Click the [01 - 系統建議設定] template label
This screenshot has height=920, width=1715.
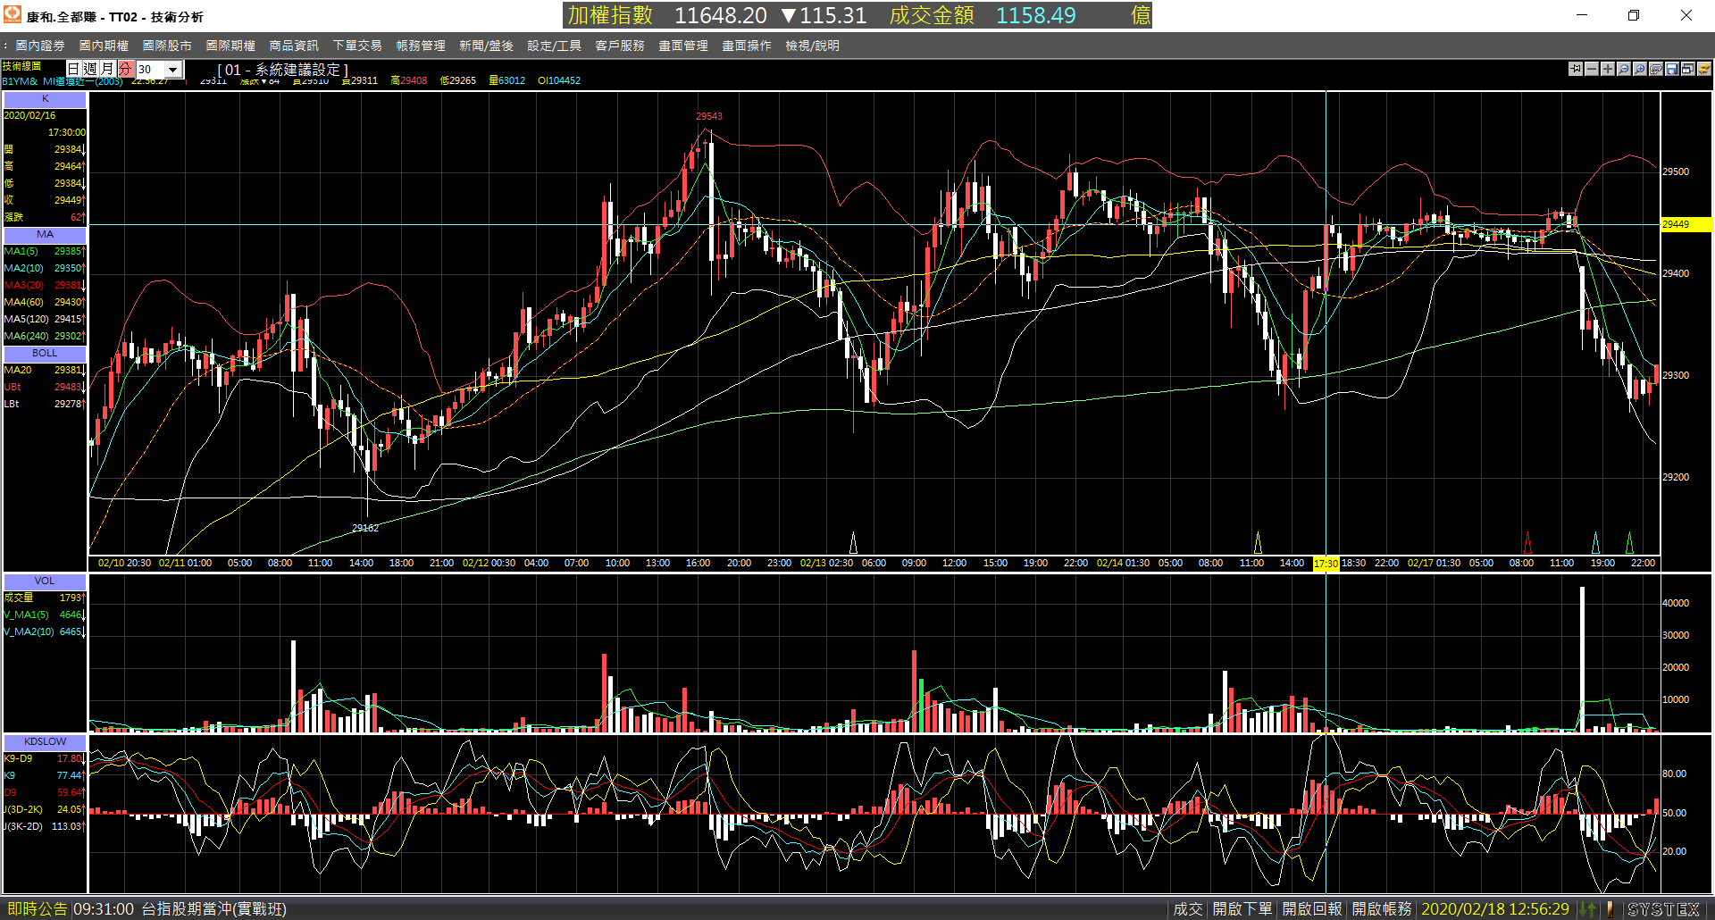click(x=282, y=70)
